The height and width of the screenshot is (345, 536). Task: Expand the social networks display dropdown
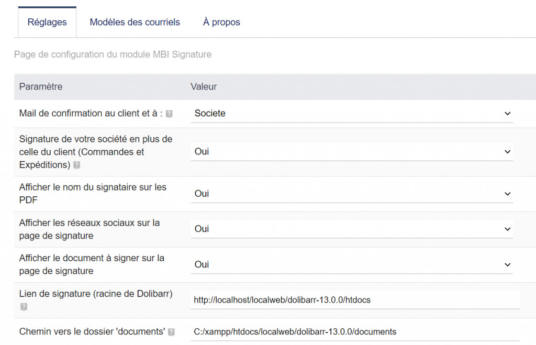(351, 229)
